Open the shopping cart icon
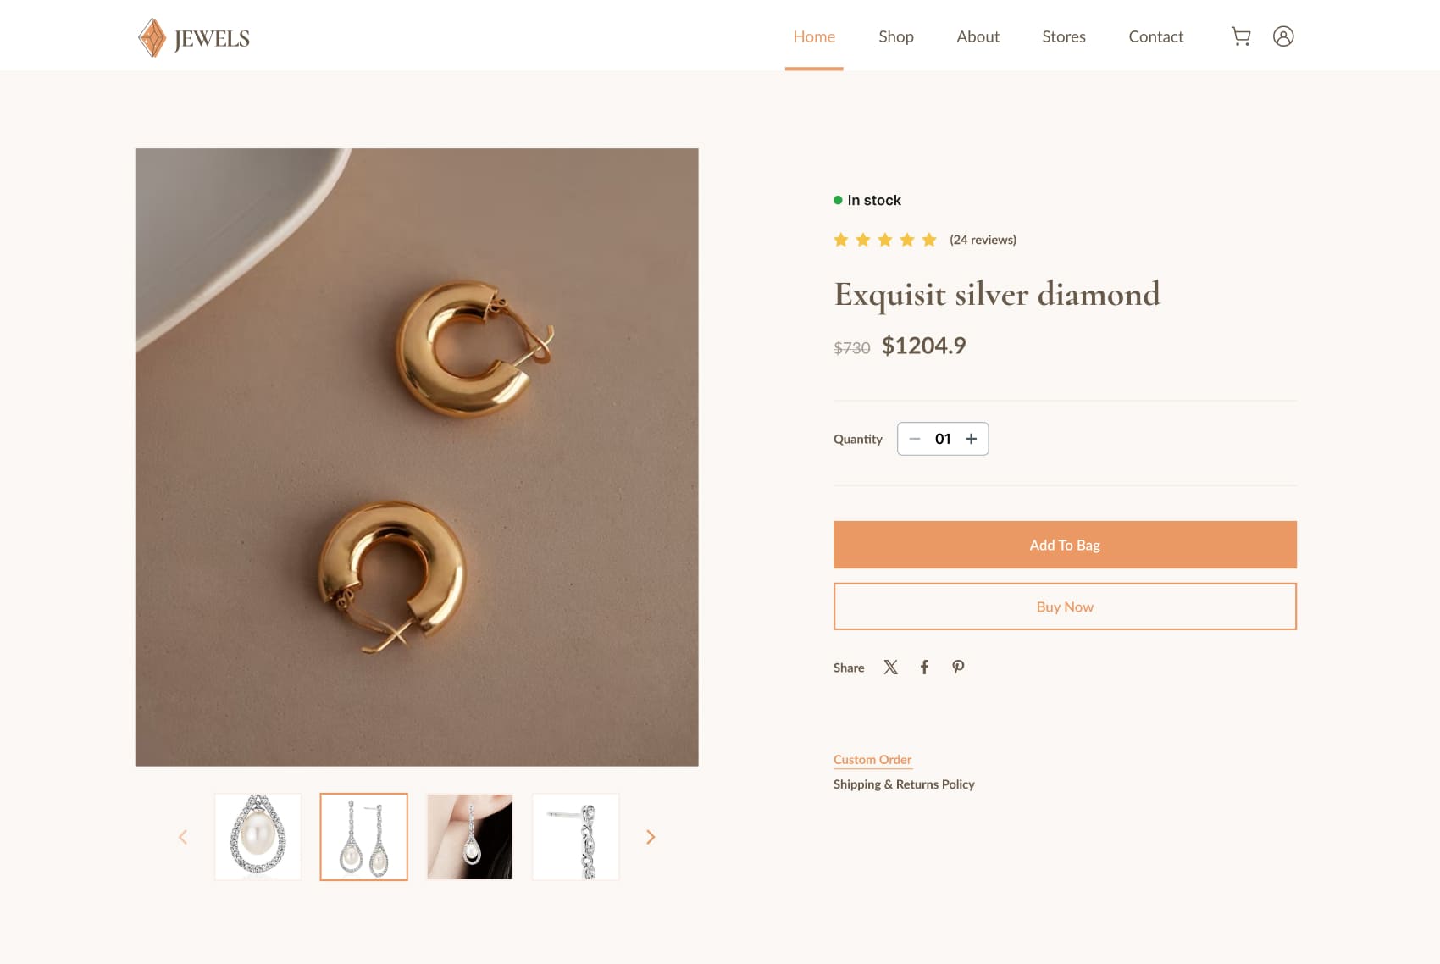Viewport: 1440px width, 964px height. tap(1241, 36)
